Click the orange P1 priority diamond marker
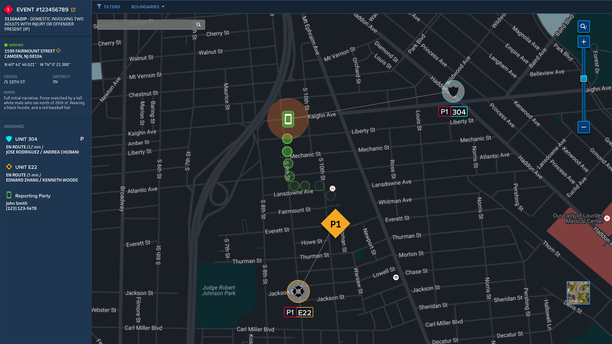The height and width of the screenshot is (344, 612). (335, 223)
